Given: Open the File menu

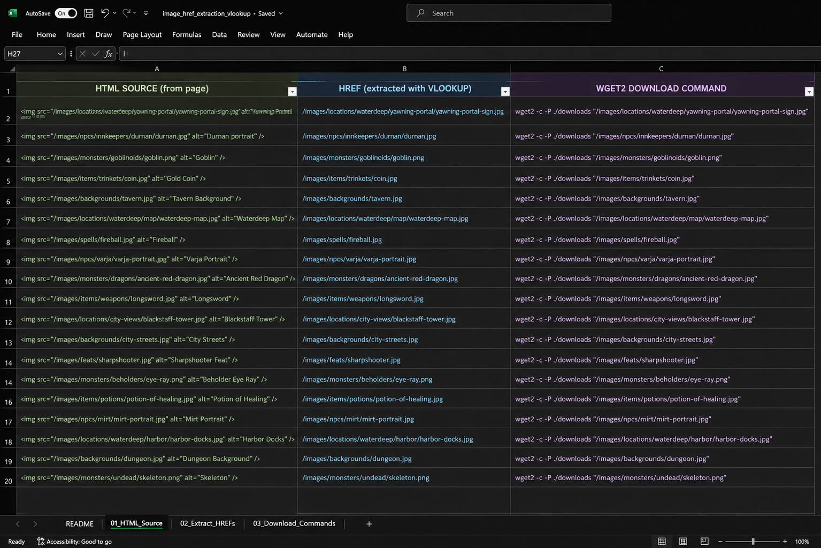Looking at the screenshot, I should (17, 34).
